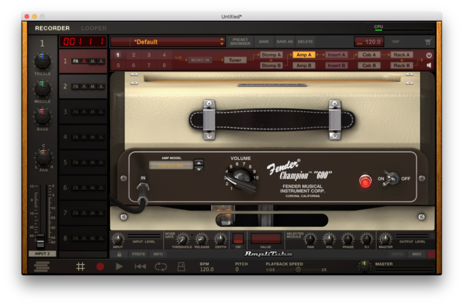This screenshot has height=306, width=464.
Task: Adjust the selected module VOL knob
Action: click(329, 239)
